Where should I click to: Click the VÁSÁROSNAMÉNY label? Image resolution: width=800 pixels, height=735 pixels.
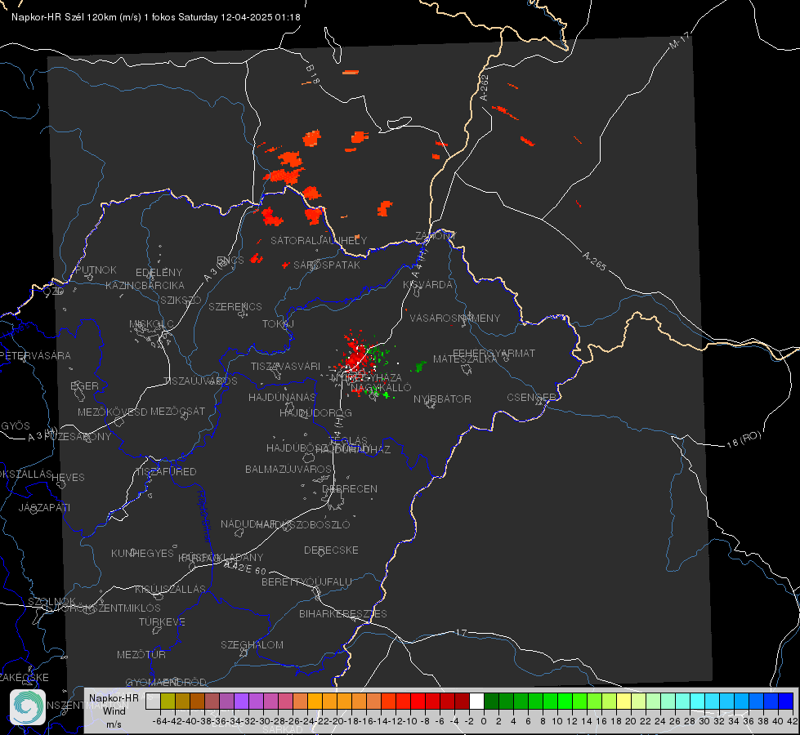pos(455,318)
